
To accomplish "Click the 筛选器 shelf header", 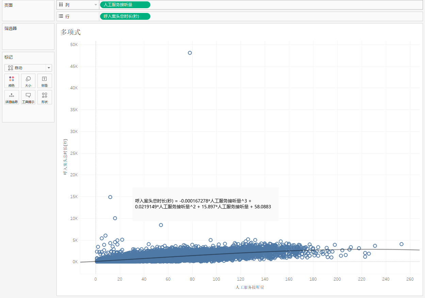I will point(11,29).
